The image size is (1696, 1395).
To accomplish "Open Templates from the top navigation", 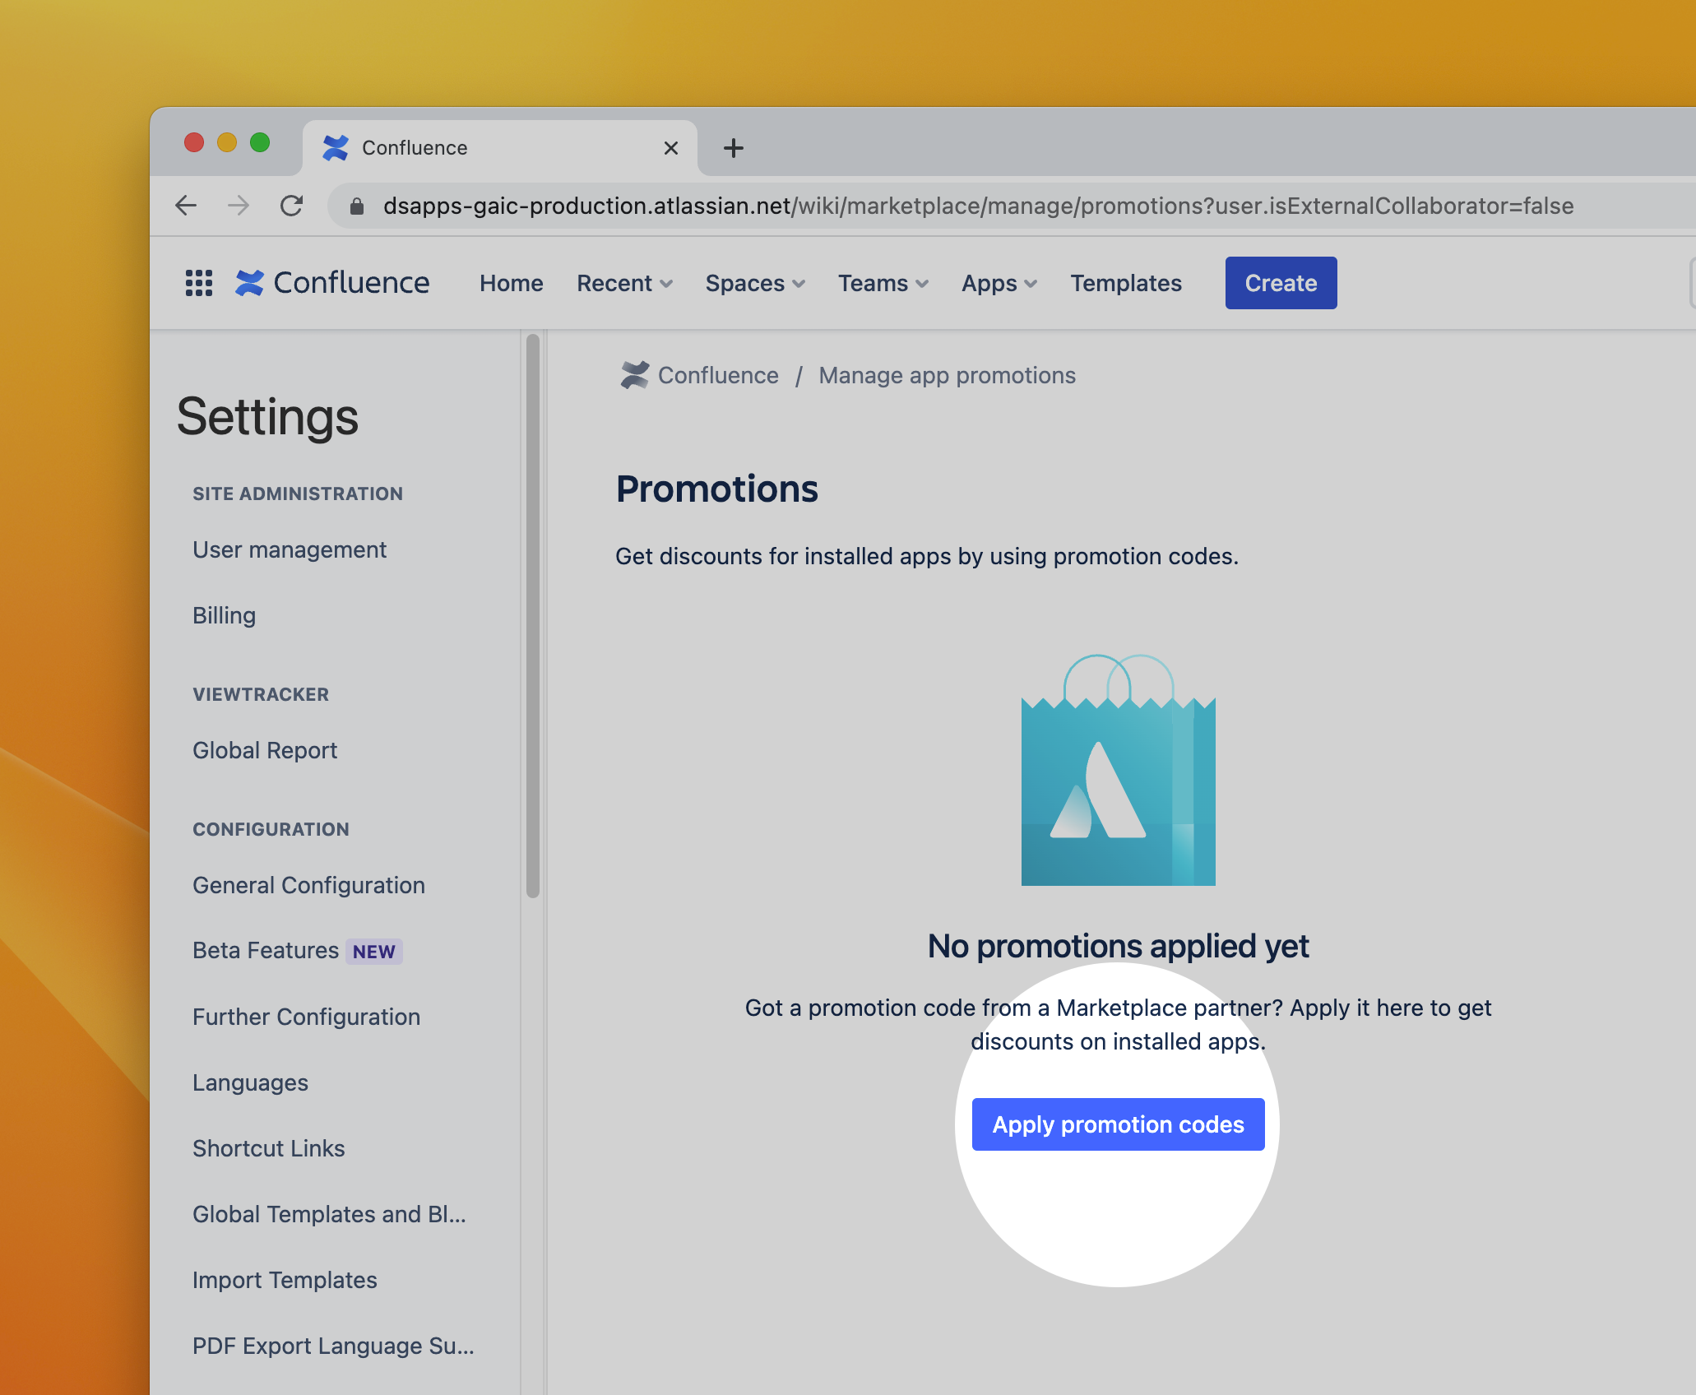I will click(1125, 283).
